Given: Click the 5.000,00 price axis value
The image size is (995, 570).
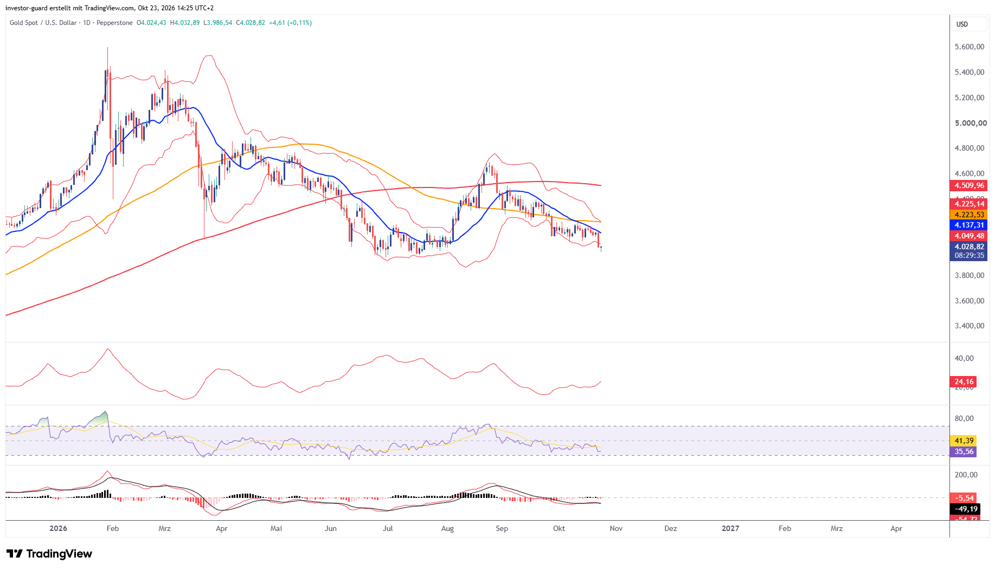Looking at the screenshot, I should click(x=971, y=124).
